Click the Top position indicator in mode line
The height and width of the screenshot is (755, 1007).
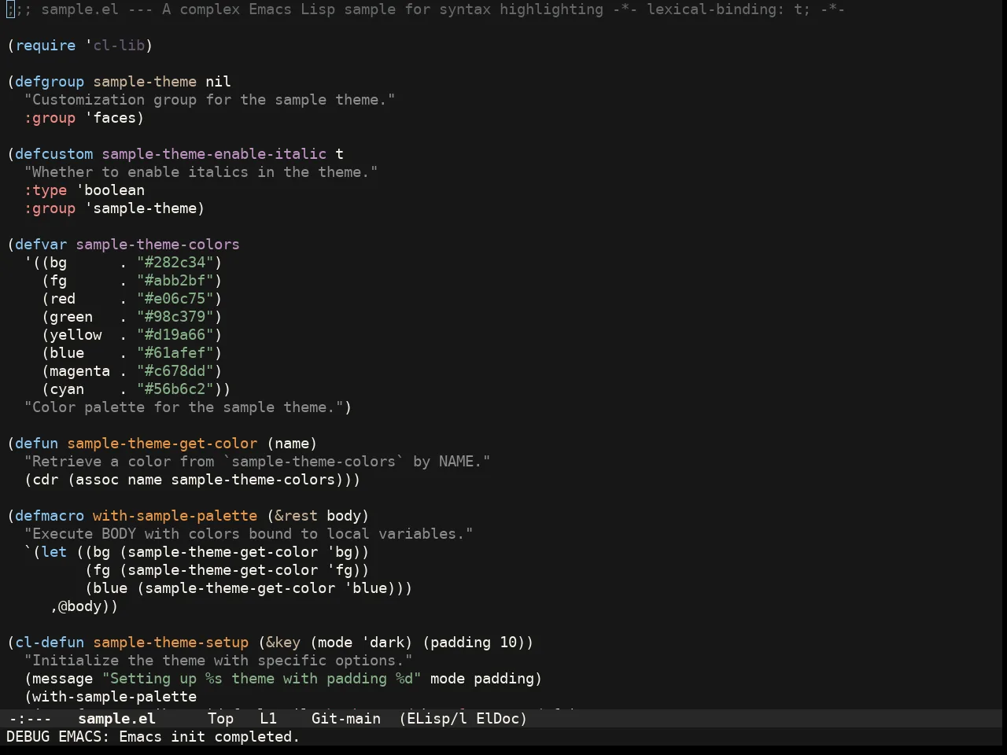click(220, 718)
